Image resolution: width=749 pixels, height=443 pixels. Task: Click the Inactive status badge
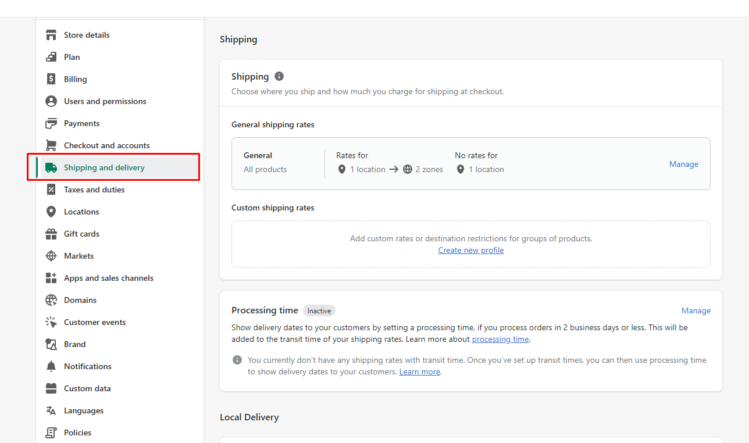click(319, 311)
